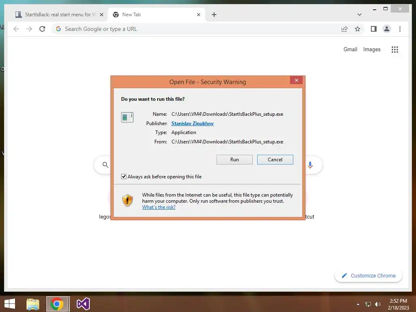Image resolution: width=416 pixels, height=312 pixels.
Task: Click the dialog text 'Do you want to run this file?'
Action: pos(153,99)
